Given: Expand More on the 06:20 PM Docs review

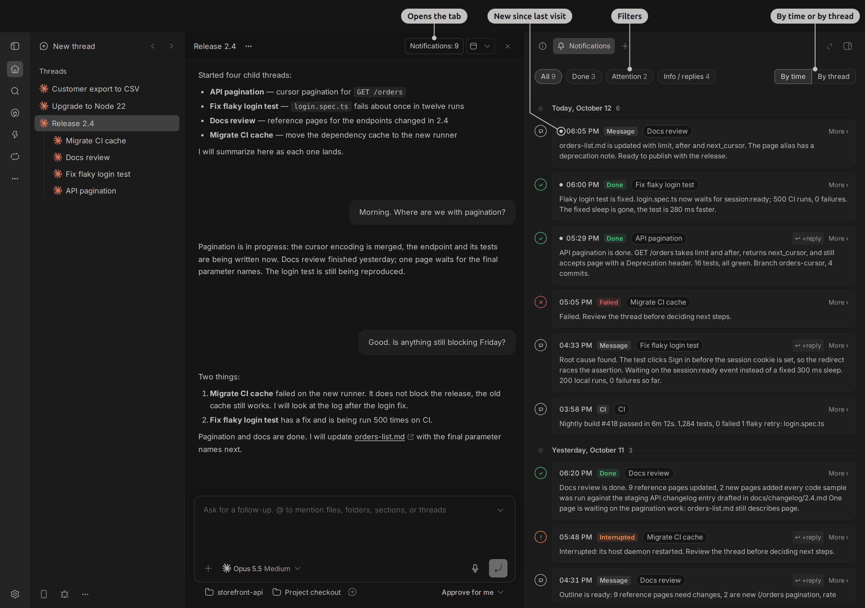Looking at the screenshot, I should pyautogui.click(x=838, y=473).
